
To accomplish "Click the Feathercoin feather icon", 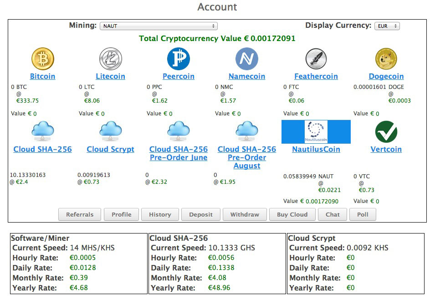I will point(316,58).
